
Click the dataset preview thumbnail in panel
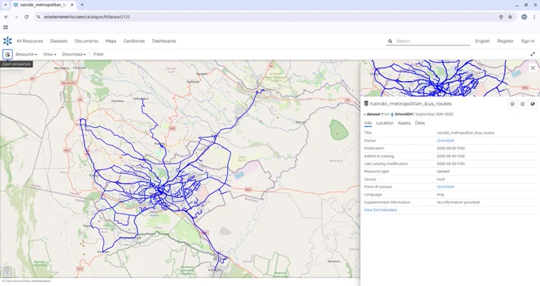pos(450,78)
